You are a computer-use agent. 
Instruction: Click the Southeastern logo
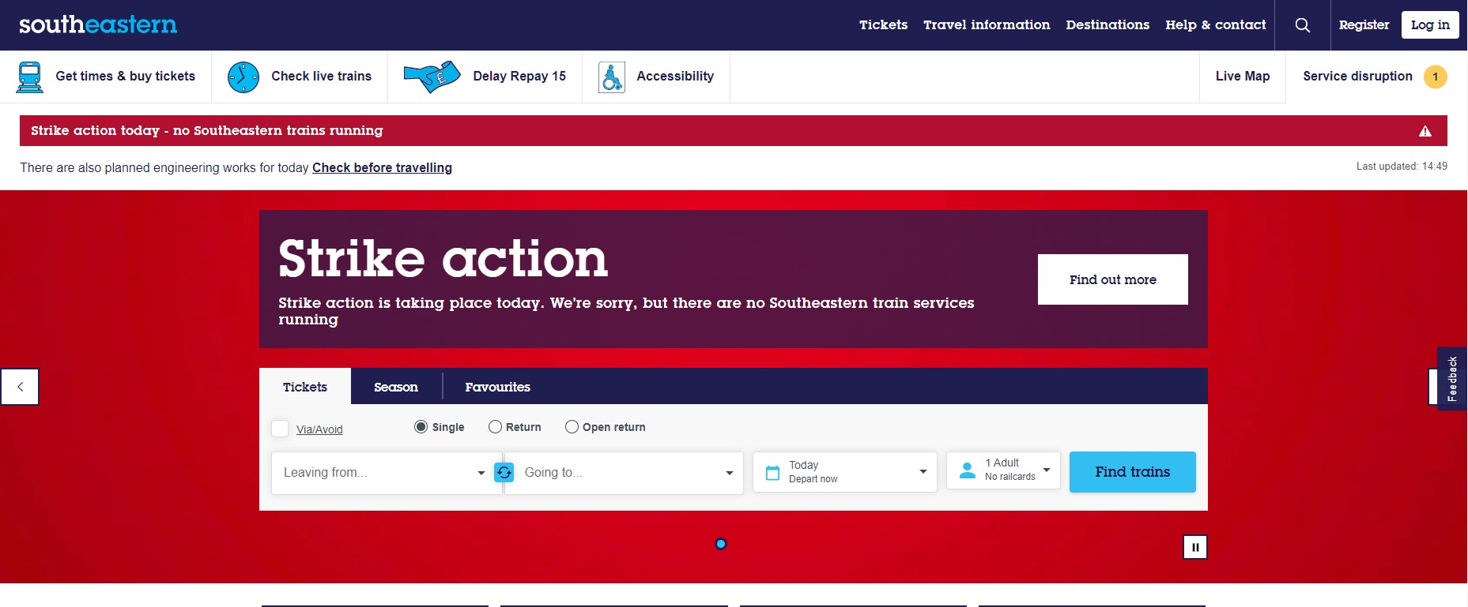pos(98,24)
